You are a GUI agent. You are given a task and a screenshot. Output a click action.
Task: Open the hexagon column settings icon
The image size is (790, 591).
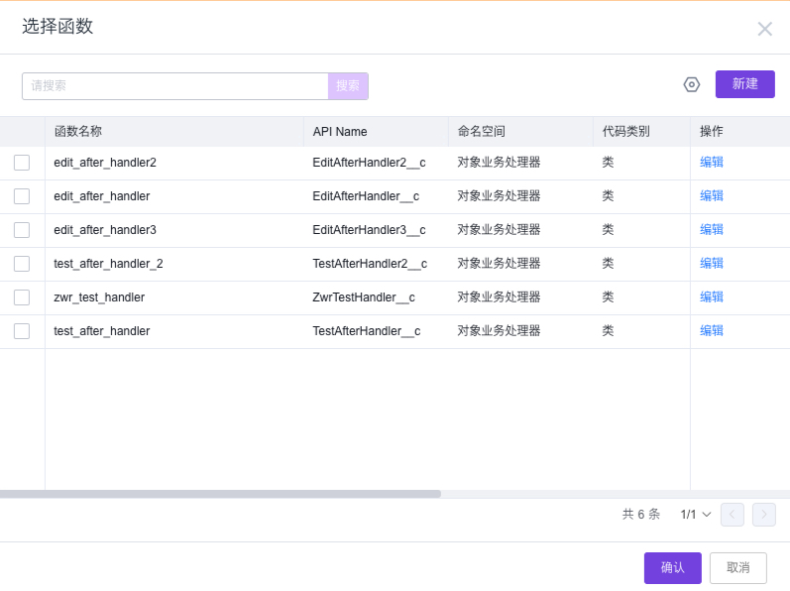coord(692,85)
